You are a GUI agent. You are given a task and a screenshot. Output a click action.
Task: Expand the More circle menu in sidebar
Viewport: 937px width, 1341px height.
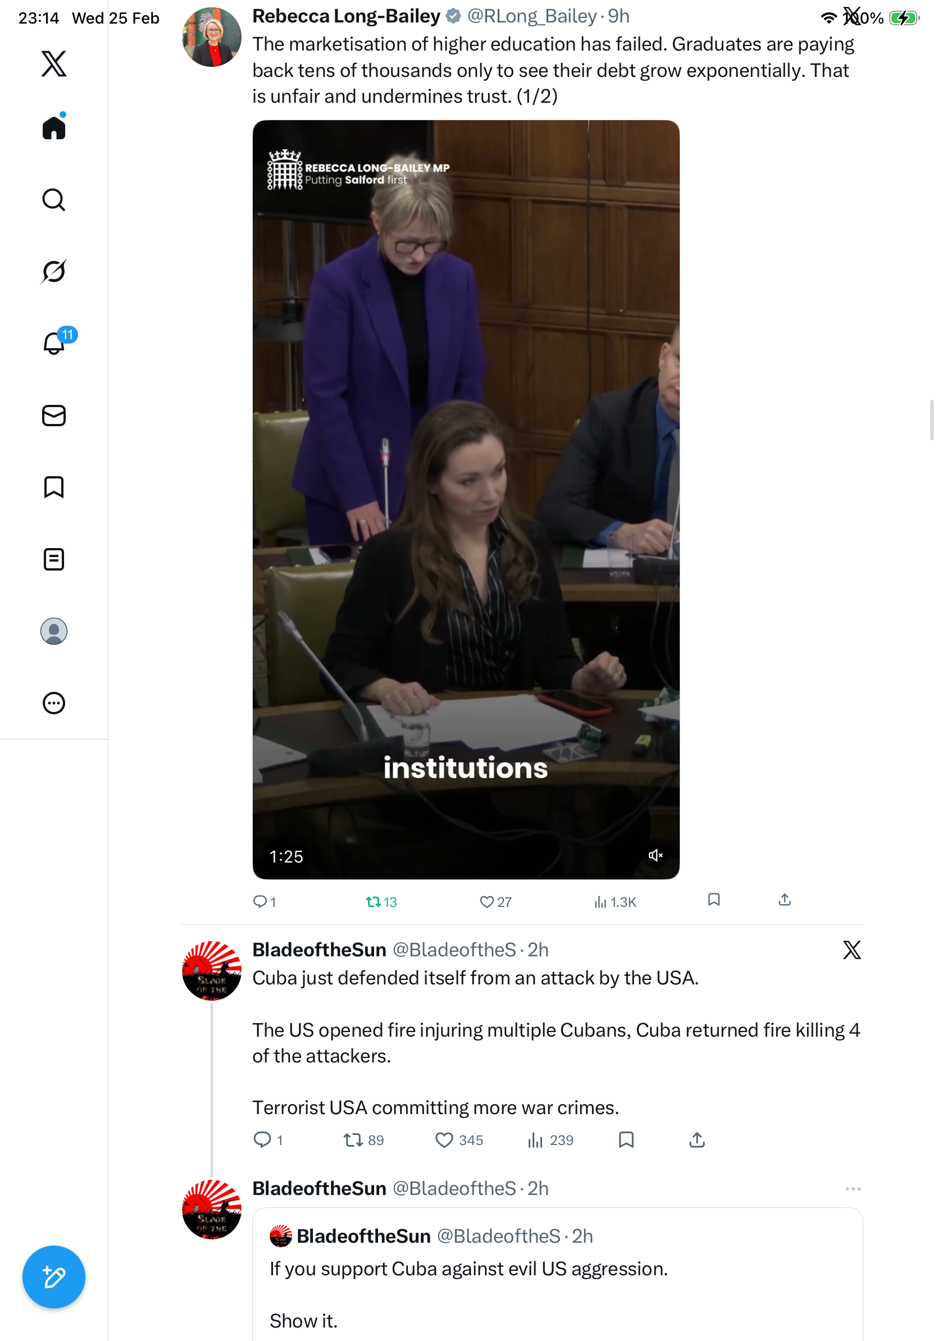[54, 703]
